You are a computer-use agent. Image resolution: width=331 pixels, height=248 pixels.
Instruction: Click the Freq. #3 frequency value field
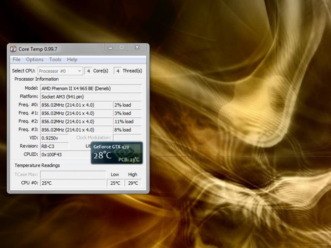coord(76,130)
